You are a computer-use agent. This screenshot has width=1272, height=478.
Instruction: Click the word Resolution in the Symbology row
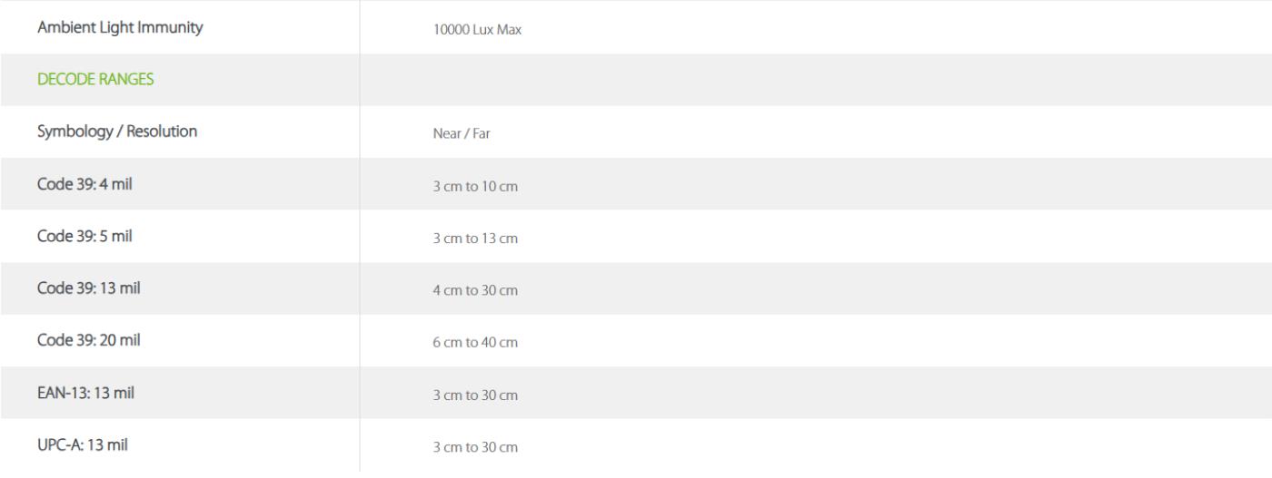tap(163, 132)
